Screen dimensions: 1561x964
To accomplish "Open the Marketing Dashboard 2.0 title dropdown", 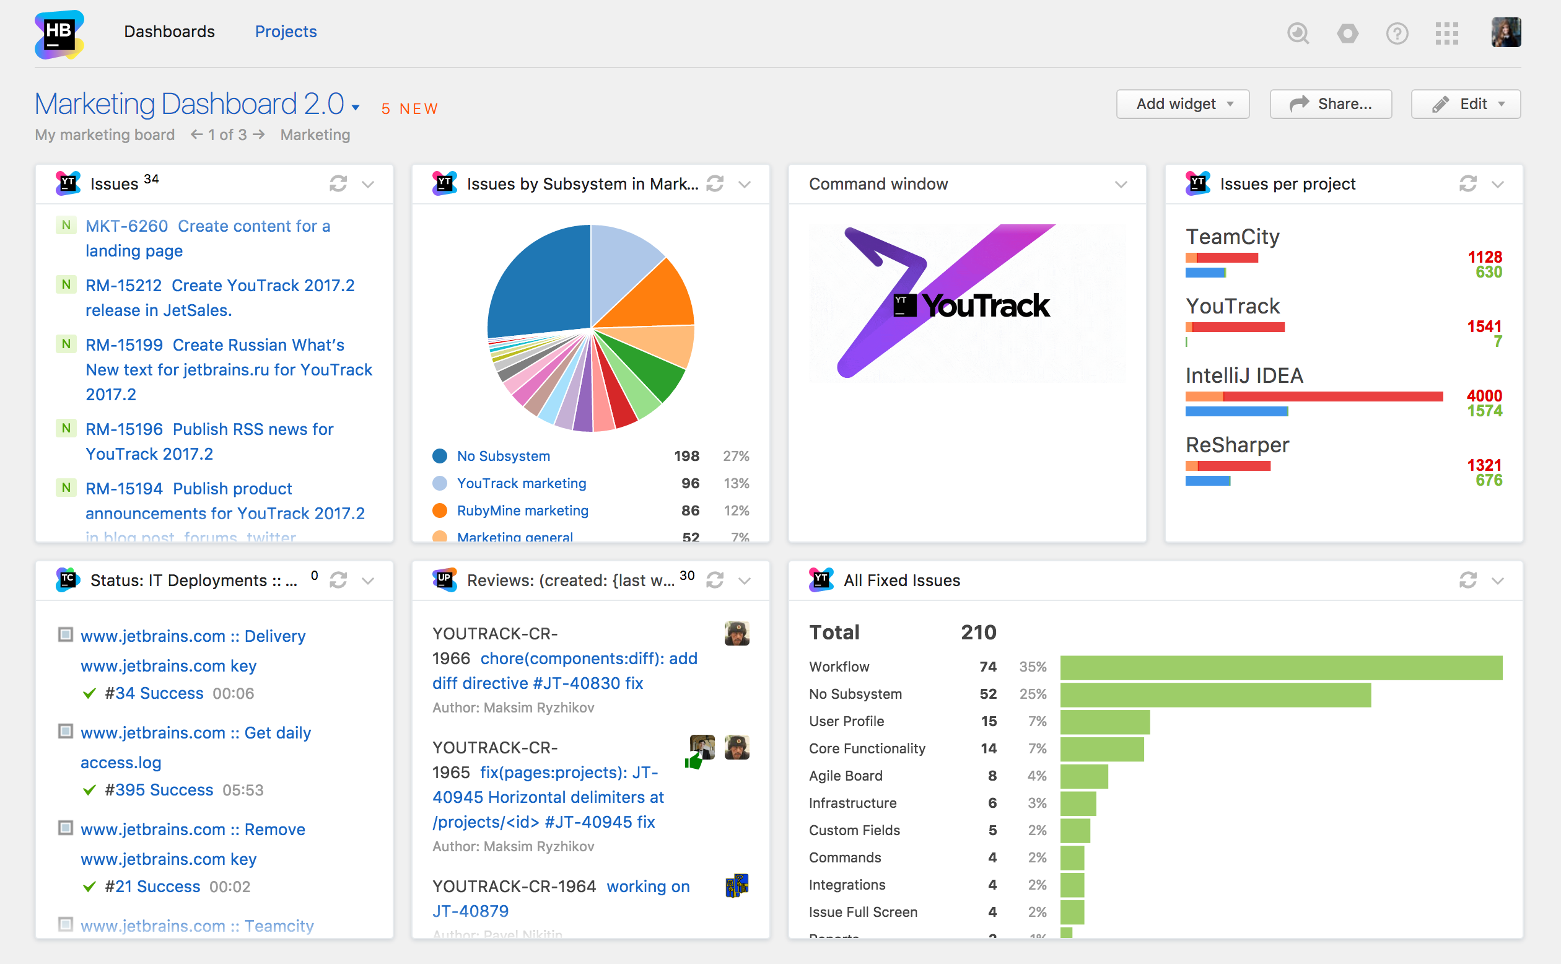I will point(355,108).
